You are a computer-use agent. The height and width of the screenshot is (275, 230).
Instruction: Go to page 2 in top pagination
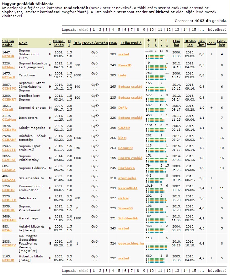[100, 30]
